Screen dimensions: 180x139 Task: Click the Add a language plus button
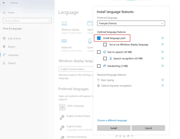click(62, 107)
